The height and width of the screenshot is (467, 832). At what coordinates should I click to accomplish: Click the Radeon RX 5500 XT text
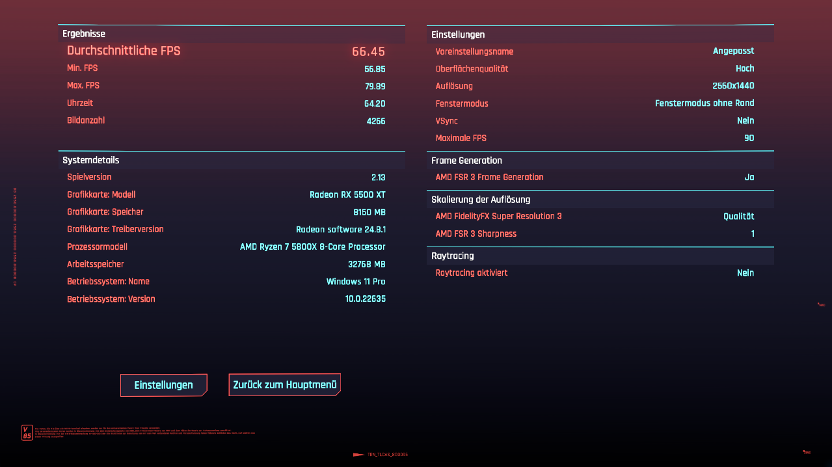[347, 194]
